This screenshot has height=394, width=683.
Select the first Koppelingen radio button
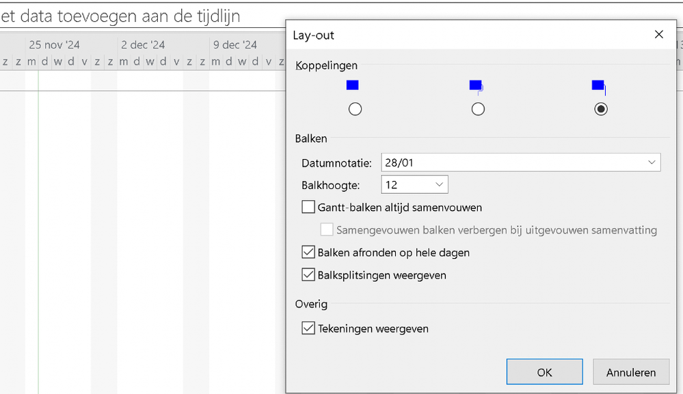point(355,109)
